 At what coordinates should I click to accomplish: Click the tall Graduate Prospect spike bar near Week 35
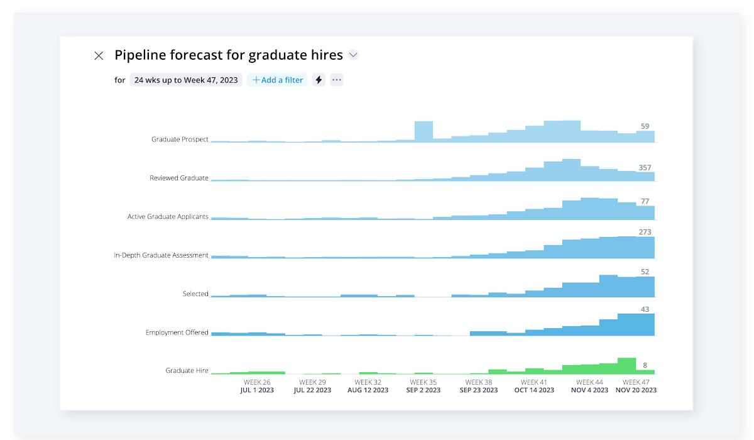point(423,131)
